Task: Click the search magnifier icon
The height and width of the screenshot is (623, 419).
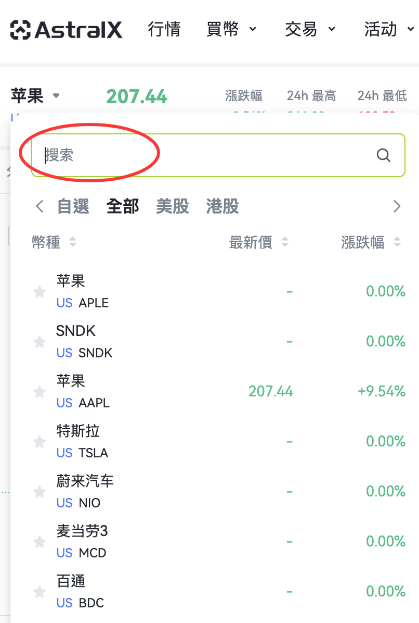Action: [x=383, y=155]
